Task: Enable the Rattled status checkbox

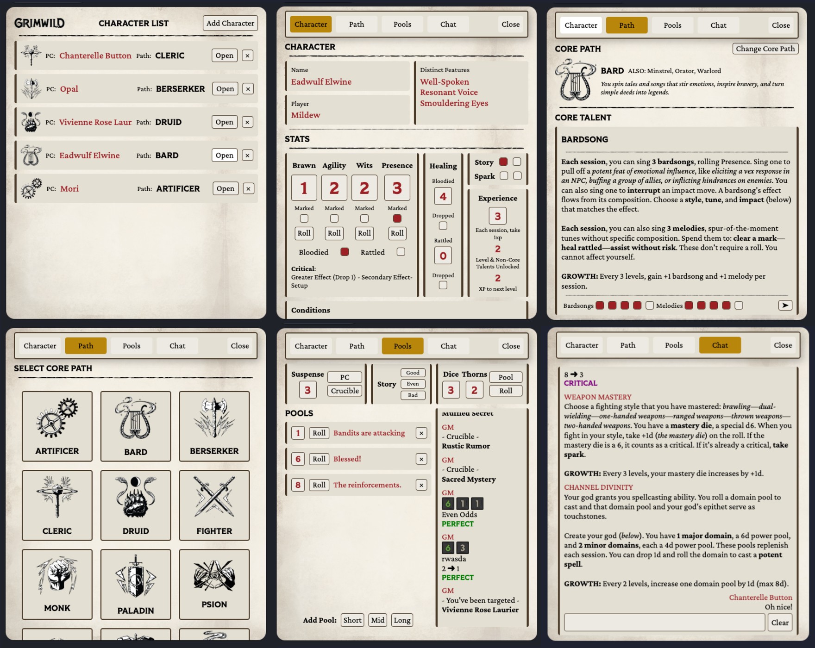Action: click(x=401, y=252)
